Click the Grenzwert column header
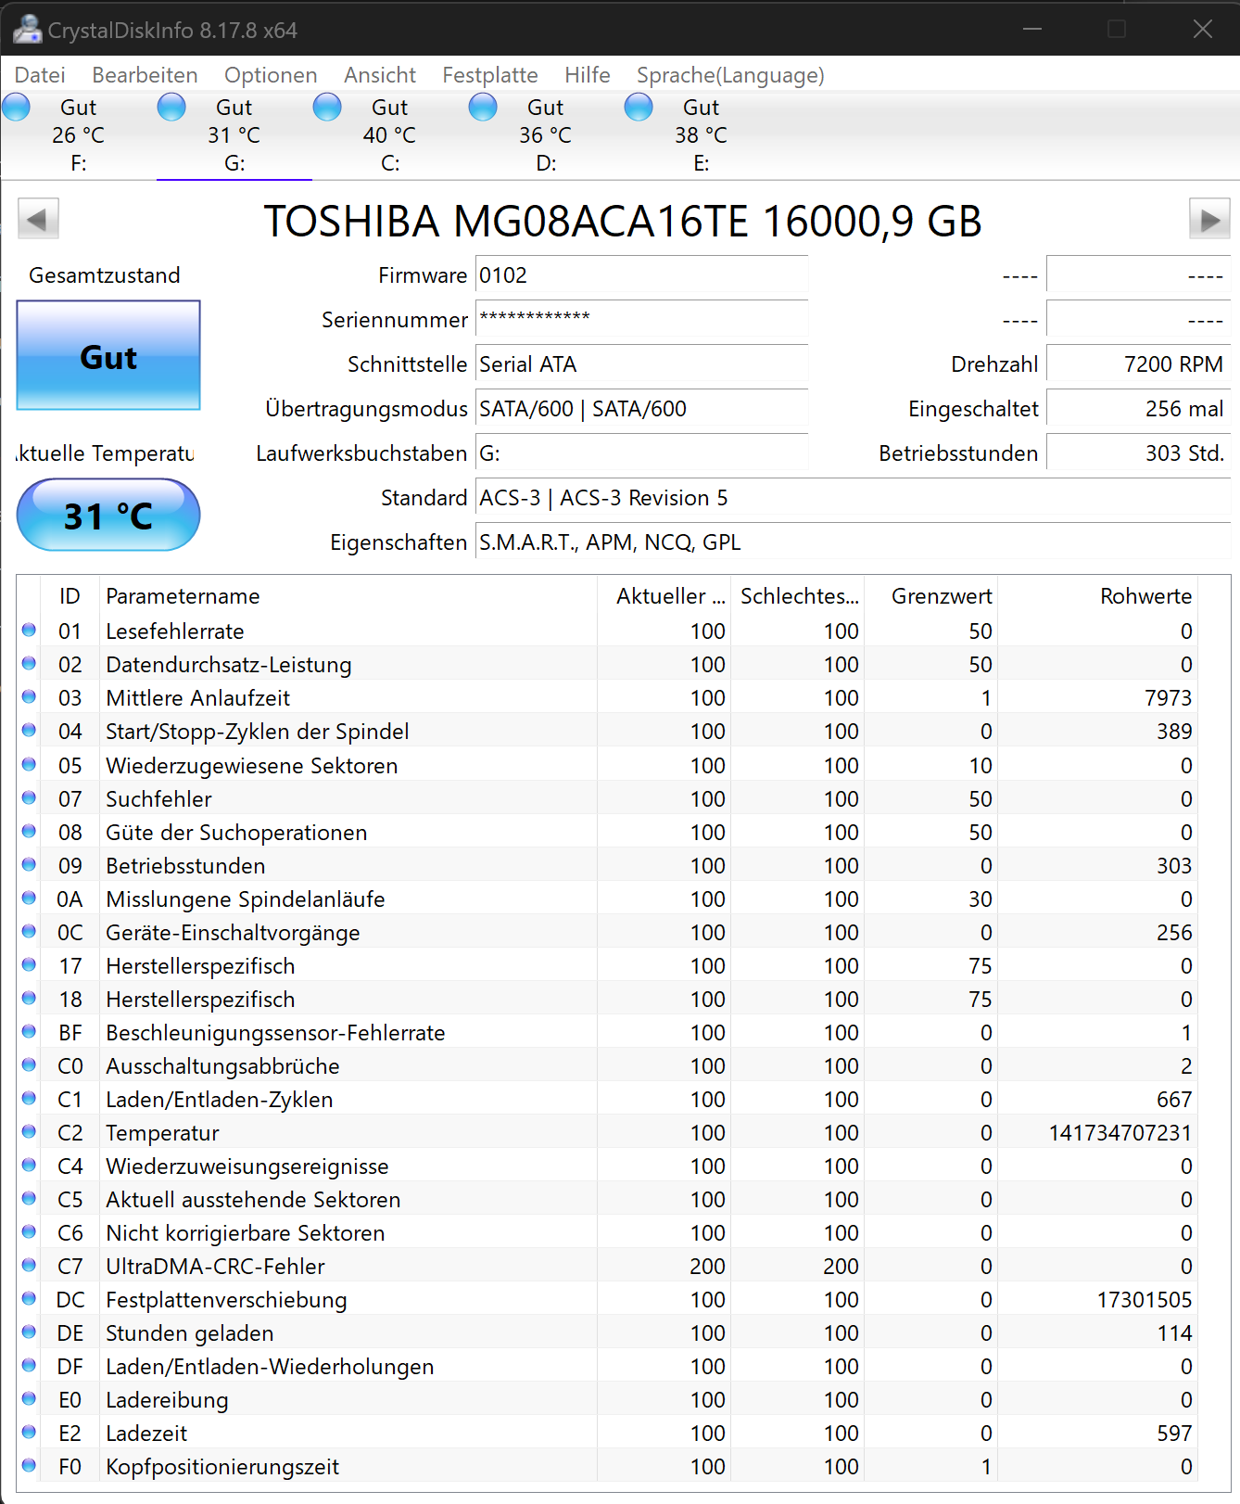The height and width of the screenshot is (1504, 1240). 930,596
